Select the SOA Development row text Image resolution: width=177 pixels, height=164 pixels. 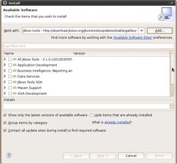32,94
